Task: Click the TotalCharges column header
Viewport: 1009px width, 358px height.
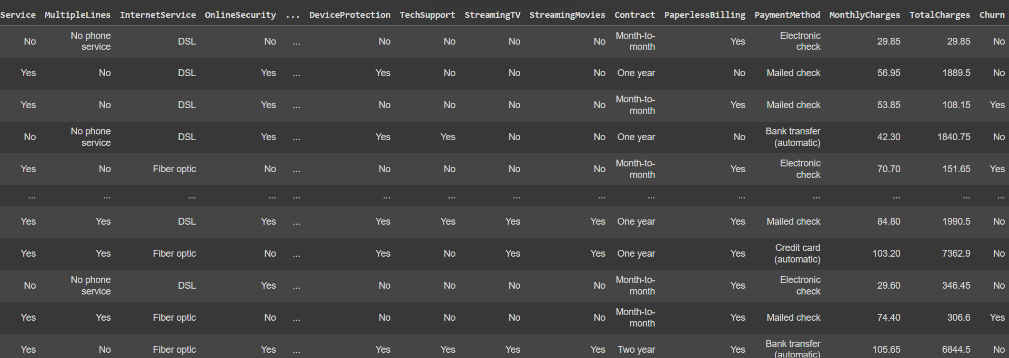Action: 940,15
